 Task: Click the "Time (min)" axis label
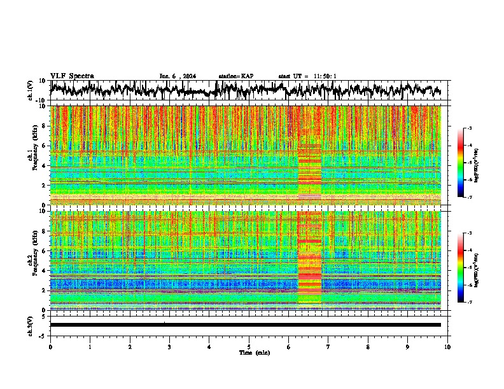[x=255, y=353]
